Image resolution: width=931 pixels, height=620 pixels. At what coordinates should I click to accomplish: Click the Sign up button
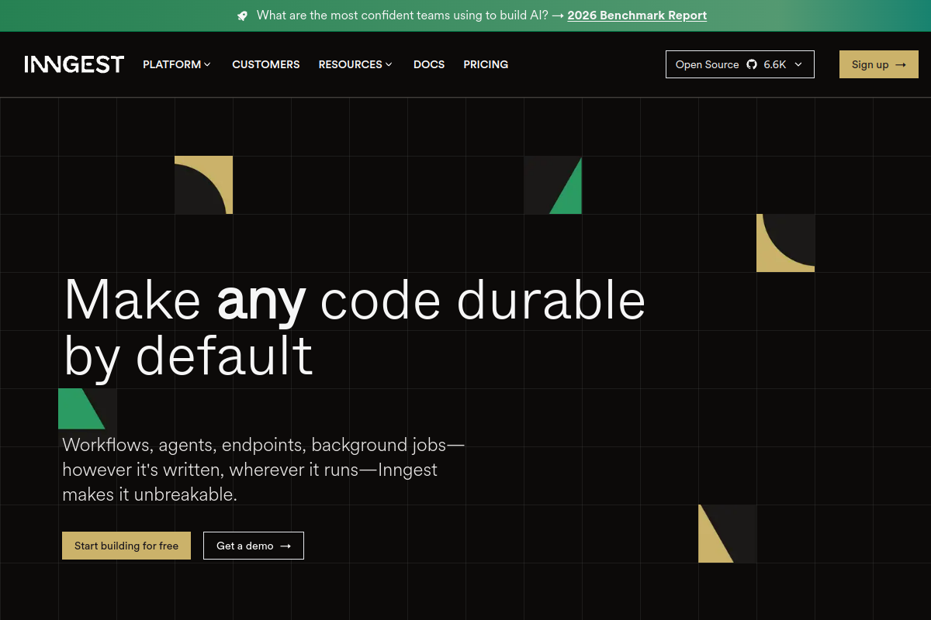pyautogui.click(x=879, y=64)
